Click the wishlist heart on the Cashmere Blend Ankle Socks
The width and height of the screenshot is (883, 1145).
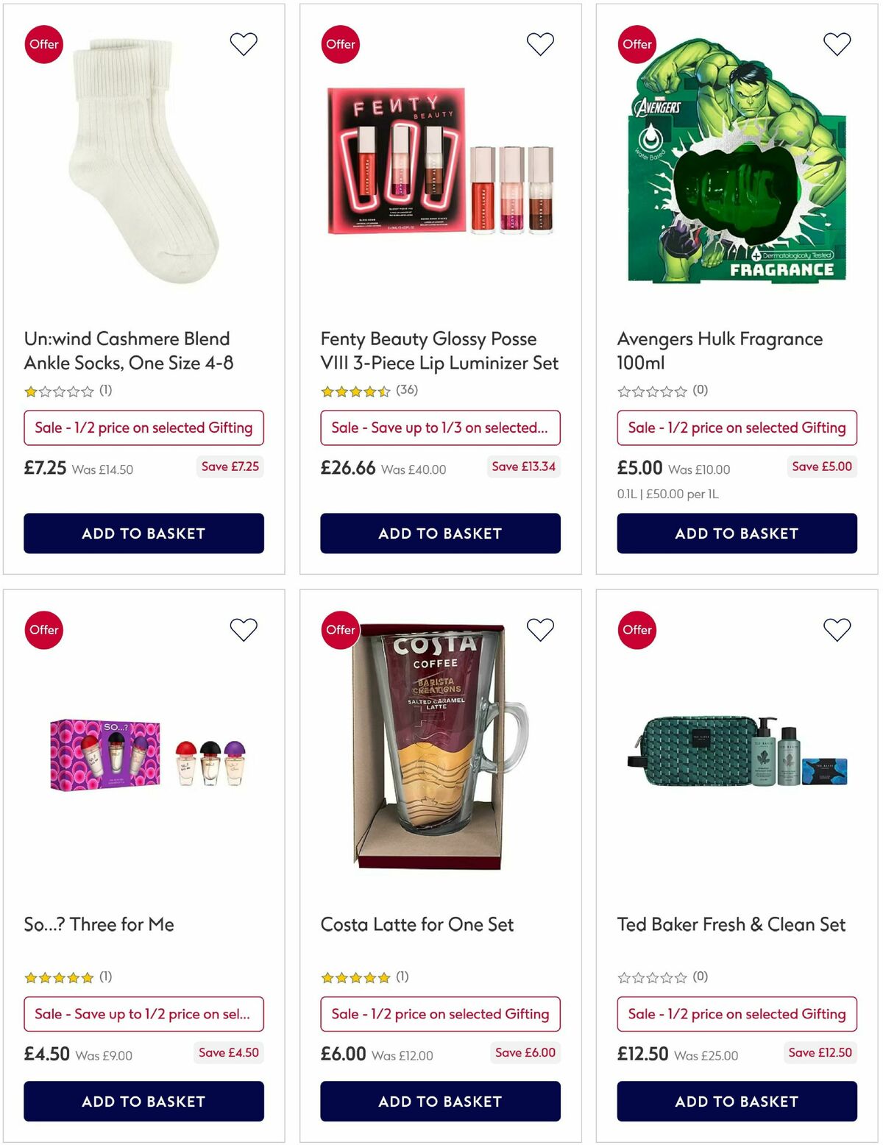click(244, 44)
